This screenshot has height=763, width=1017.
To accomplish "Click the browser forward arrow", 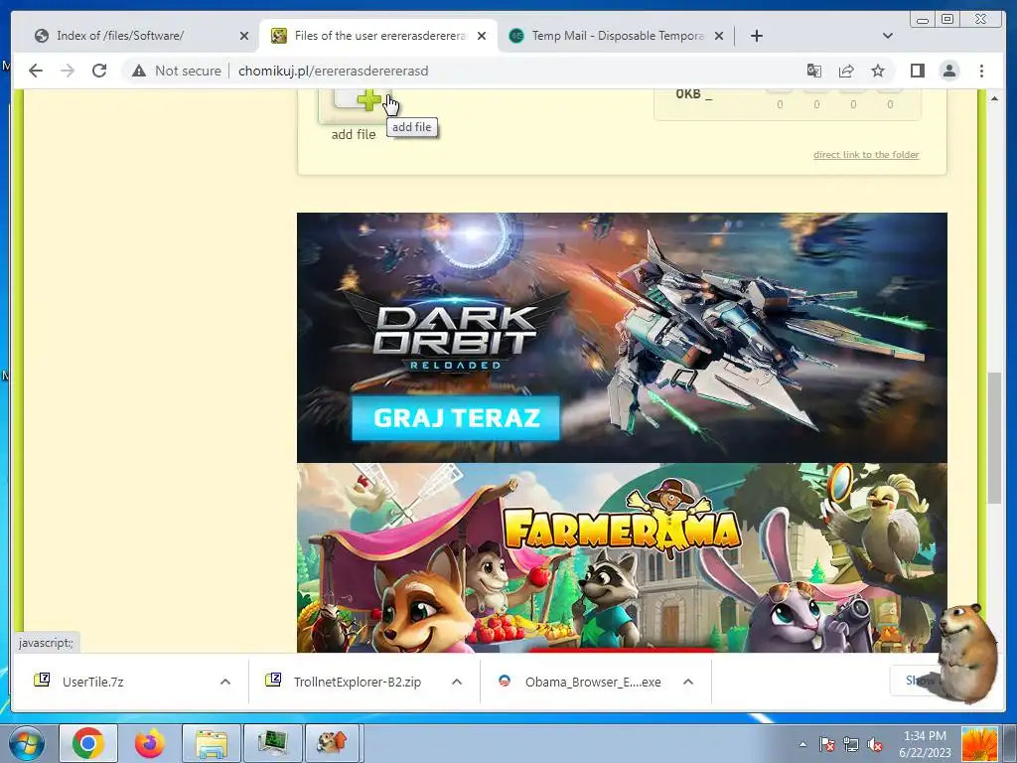I will (68, 71).
